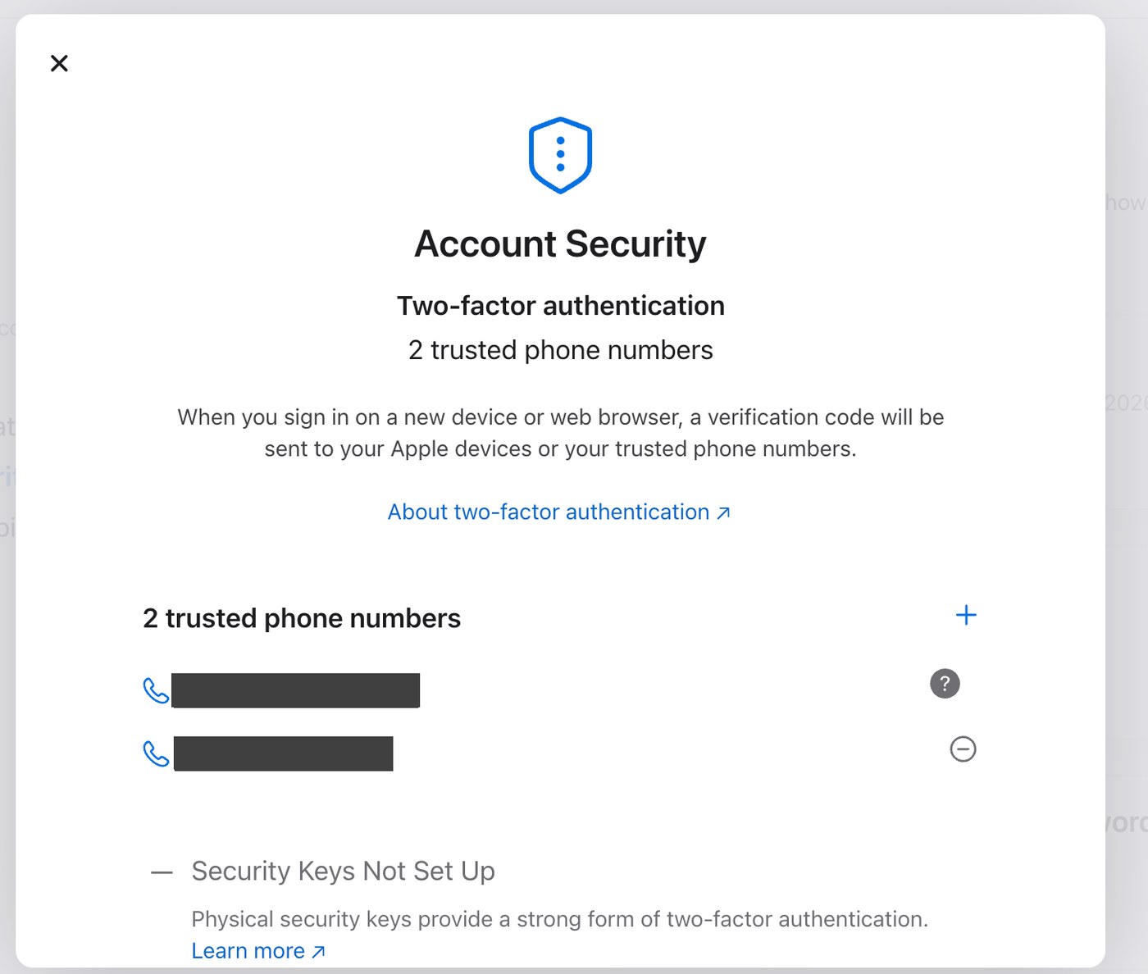The width and height of the screenshot is (1148, 974).
Task: Close the Account Security dialog
Action: [x=59, y=63]
